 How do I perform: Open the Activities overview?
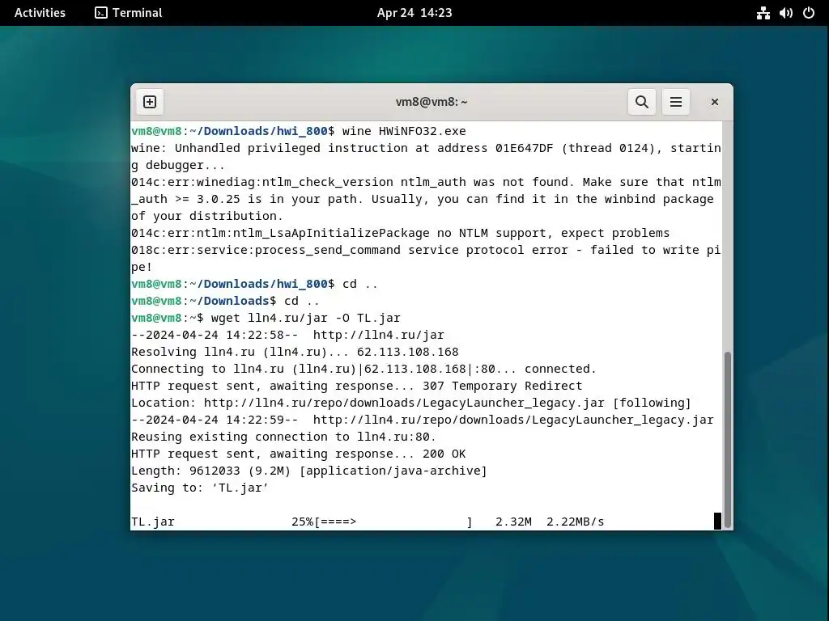[x=40, y=13]
